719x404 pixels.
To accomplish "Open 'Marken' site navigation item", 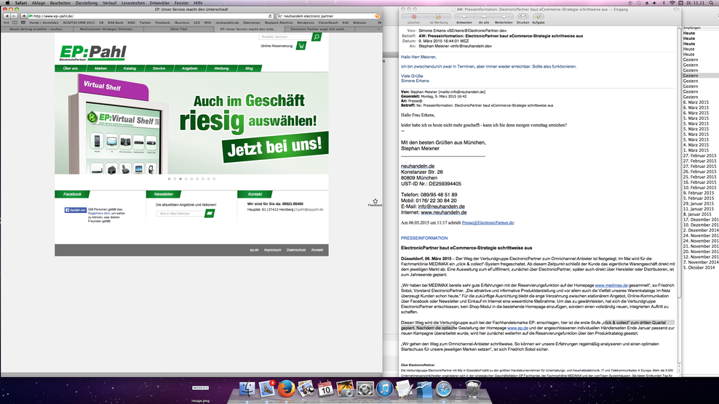I will (100, 68).
